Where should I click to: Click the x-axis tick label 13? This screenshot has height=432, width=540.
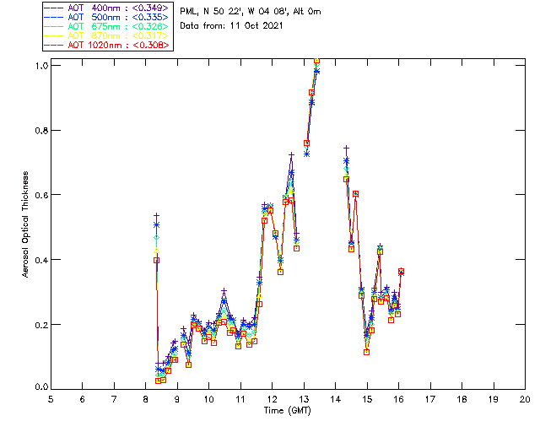point(304,399)
